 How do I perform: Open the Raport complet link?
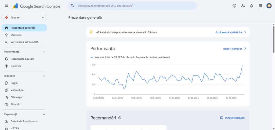(233, 49)
